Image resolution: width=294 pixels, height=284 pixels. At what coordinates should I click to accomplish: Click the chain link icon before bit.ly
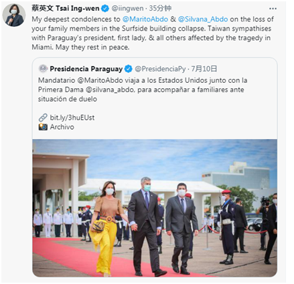43,118
